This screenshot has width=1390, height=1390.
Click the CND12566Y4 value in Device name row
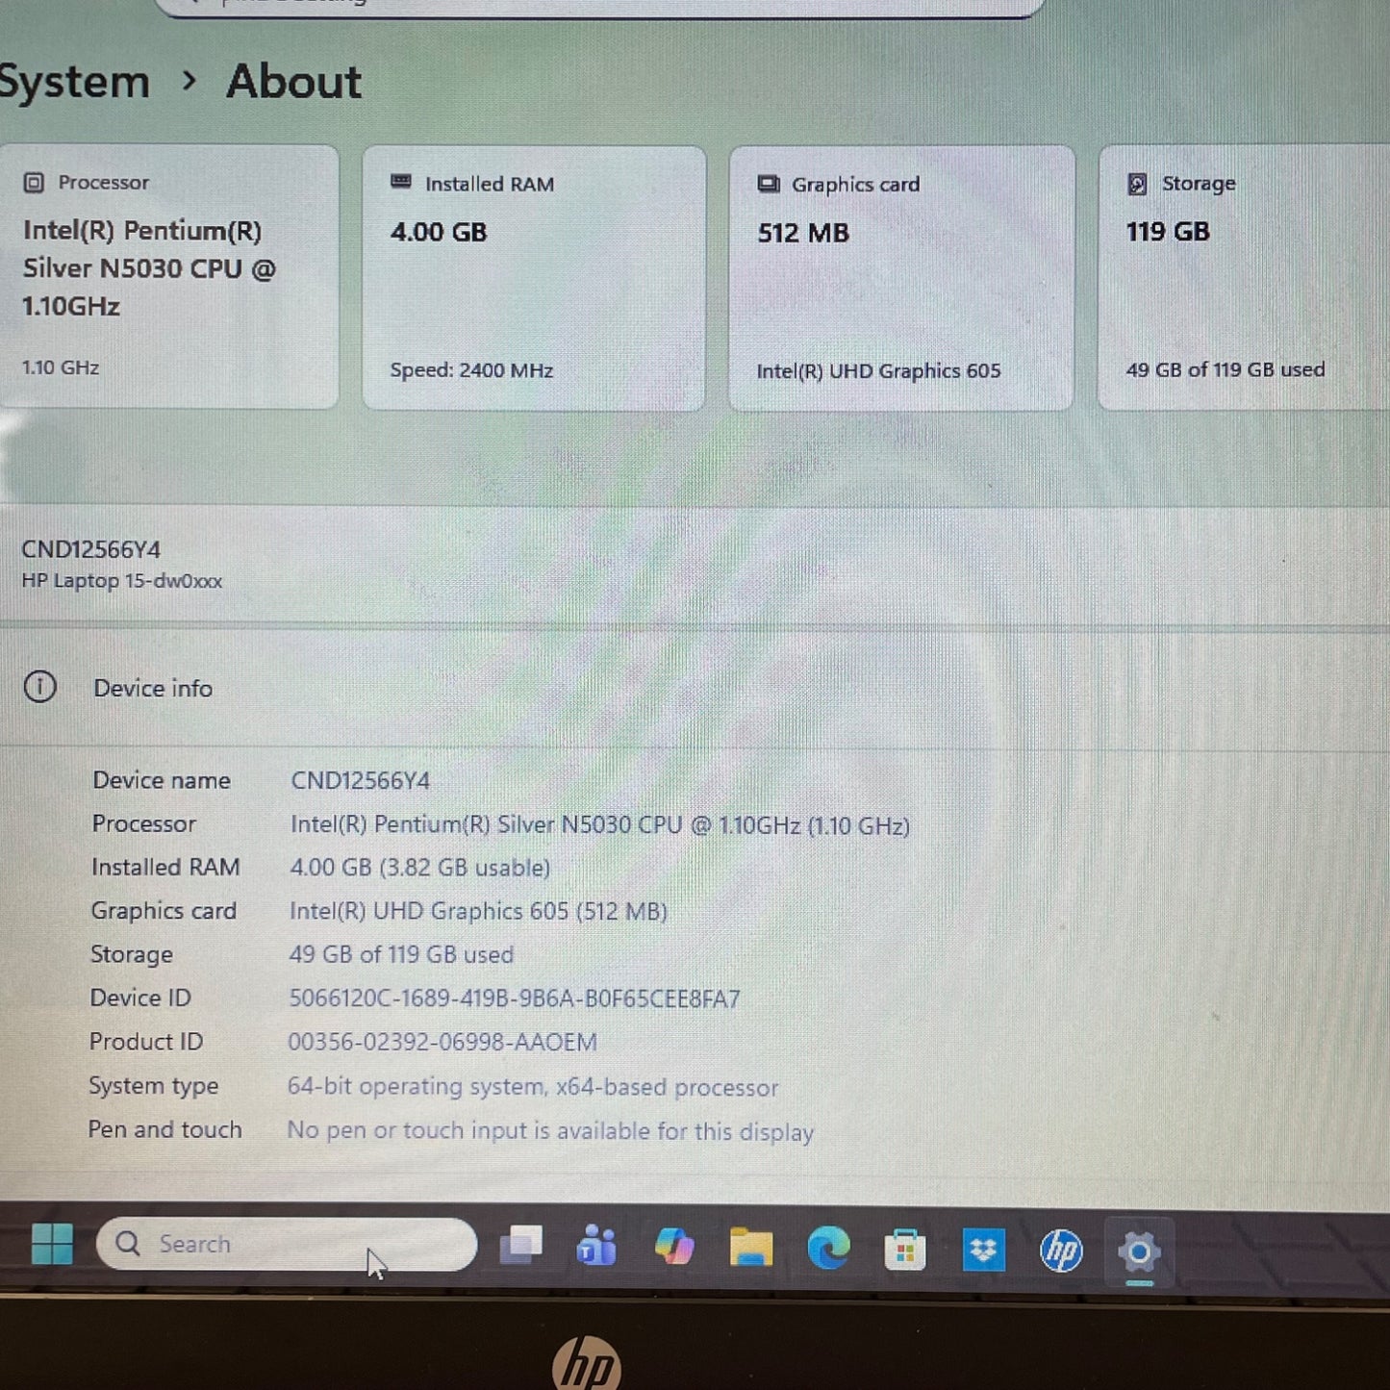(361, 780)
